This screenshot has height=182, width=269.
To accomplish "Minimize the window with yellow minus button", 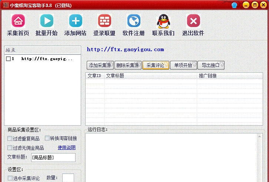I will tap(246, 5).
